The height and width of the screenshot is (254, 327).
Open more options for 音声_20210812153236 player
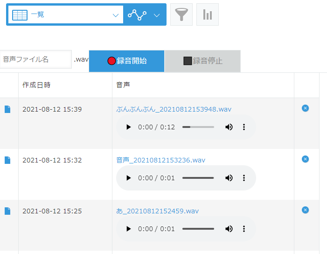click(x=244, y=178)
